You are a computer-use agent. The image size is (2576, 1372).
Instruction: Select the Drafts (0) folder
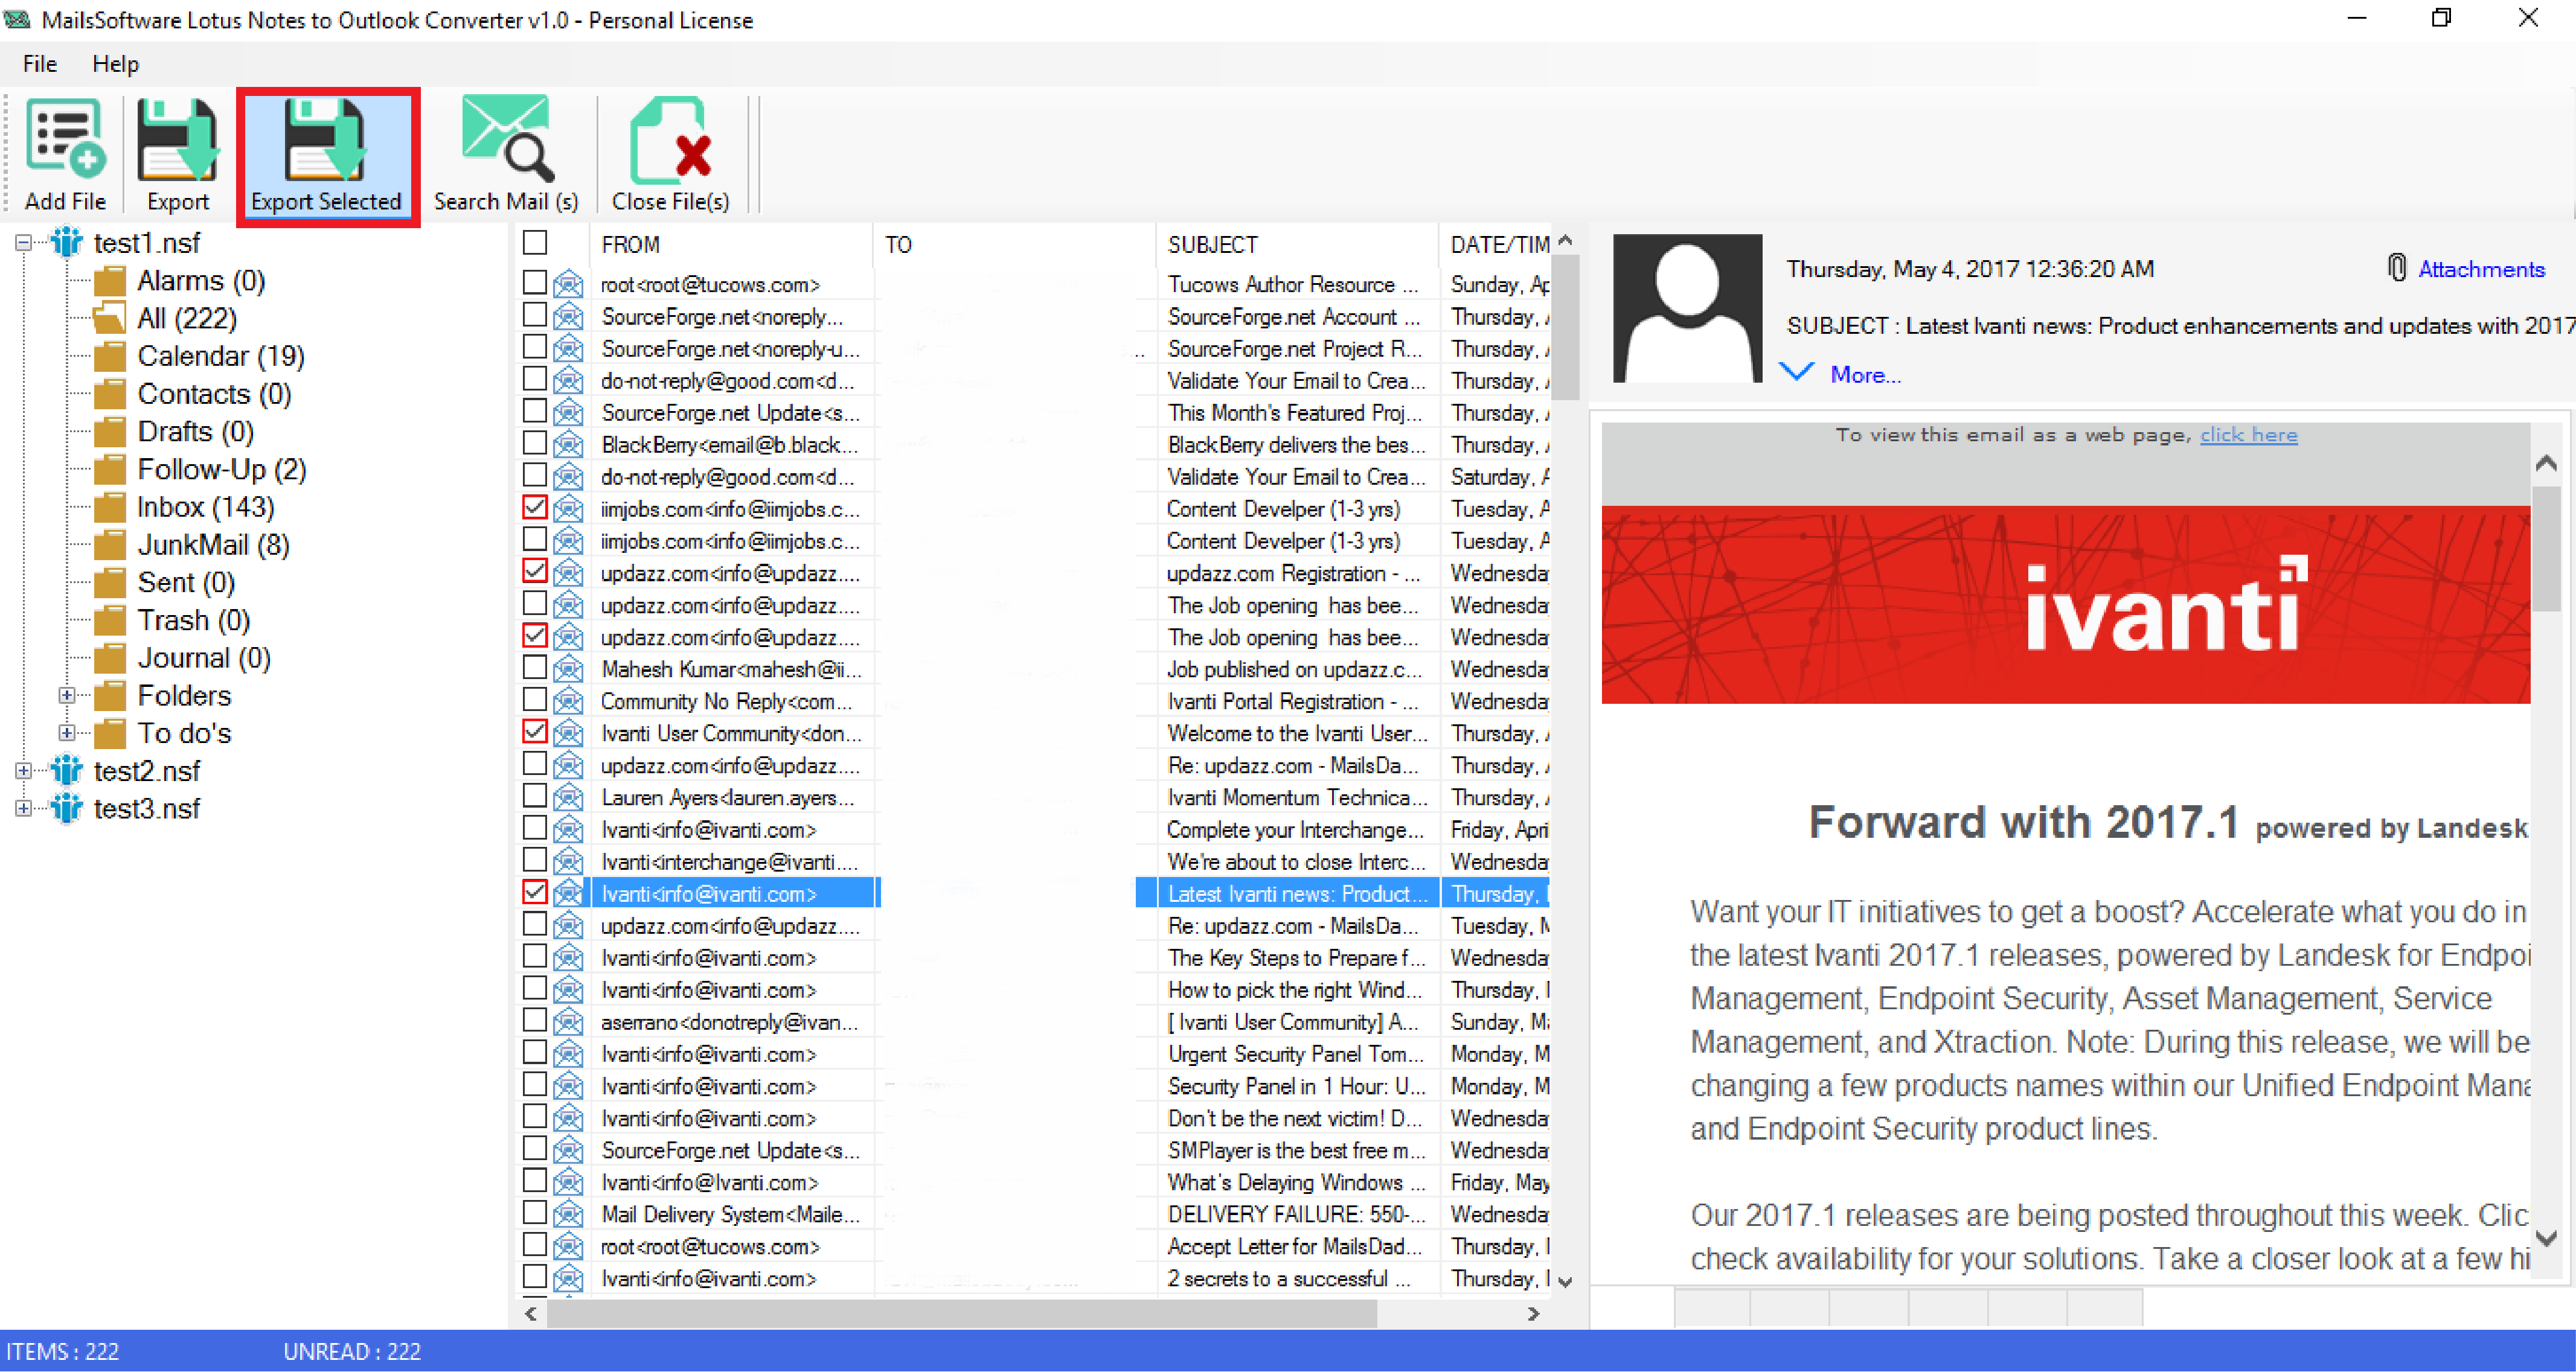(195, 433)
